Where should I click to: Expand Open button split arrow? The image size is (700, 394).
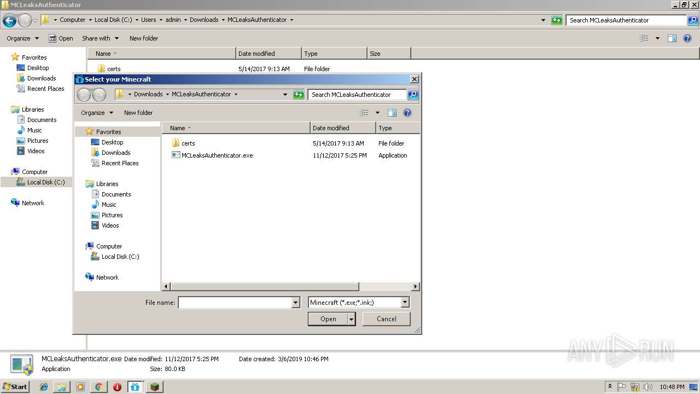pyautogui.click(x=352, y=319)
